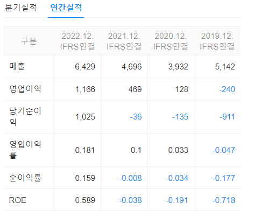Click the 0.181 operating margin value

coord(85,150)
